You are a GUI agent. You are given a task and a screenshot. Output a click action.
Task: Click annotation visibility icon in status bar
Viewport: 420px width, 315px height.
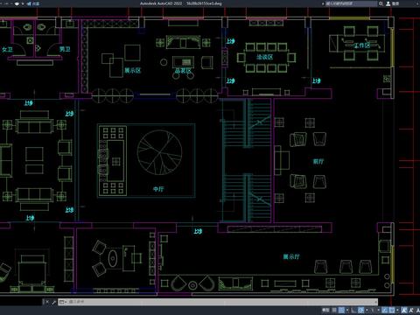pyautogui.click(x=404, y=310)
